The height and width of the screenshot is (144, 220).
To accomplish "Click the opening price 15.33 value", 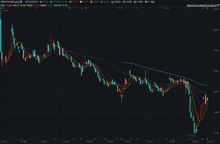I will coord(75,2).
